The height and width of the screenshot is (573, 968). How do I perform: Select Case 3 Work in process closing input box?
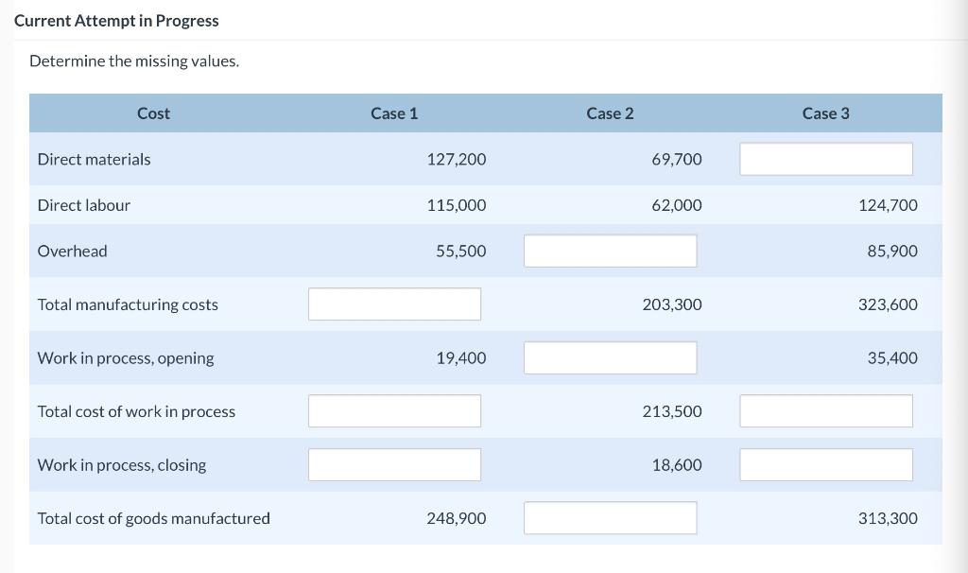825,463
